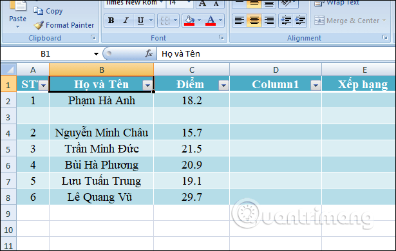
Task: Apply the red Font Color
Action: coord(211,21)
